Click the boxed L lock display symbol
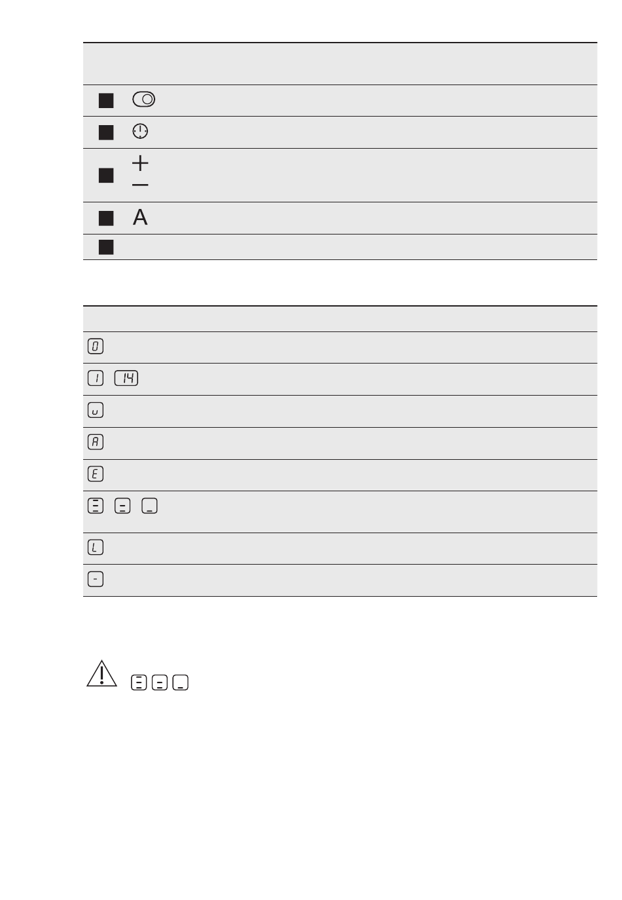The image size is (622, 900). (96, 548)
